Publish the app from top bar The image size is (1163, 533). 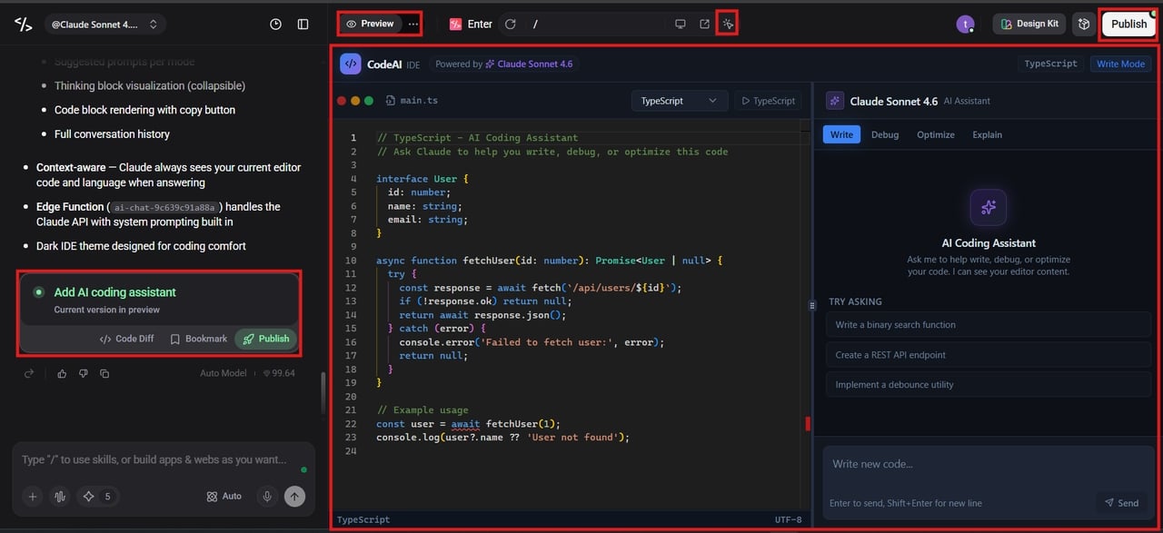point(1129,25)
